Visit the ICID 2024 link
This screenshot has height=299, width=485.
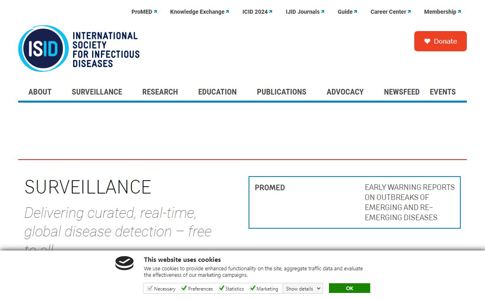click(x=257, y=12)
